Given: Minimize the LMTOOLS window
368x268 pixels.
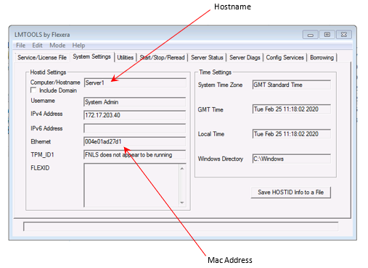Looking at the screenshot, I should pos(311,35).
